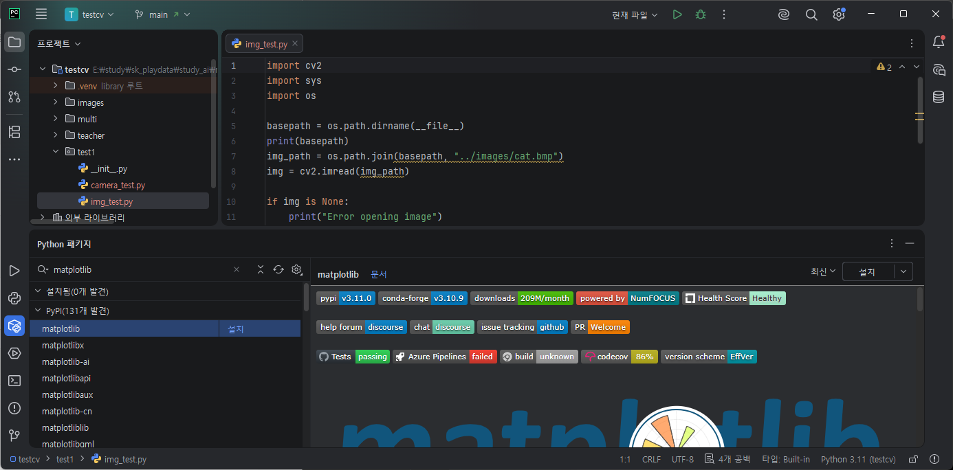Click 설치 link in matplotlib row
The height and width of the screenshot is (470, 953).
[235, 329]
